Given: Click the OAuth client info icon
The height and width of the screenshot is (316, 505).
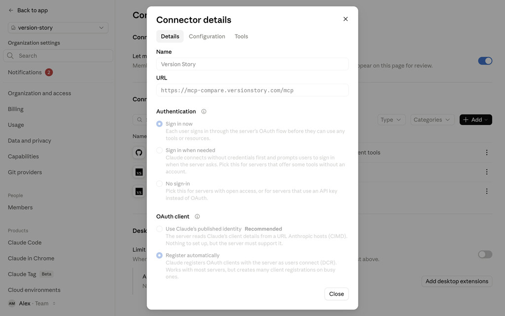Looking at the screenshot, I should pos(197,217).
